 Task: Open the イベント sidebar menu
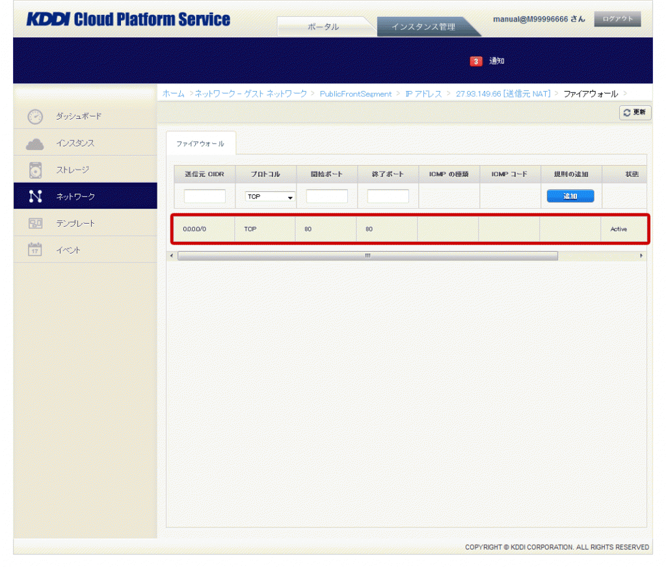85,250
